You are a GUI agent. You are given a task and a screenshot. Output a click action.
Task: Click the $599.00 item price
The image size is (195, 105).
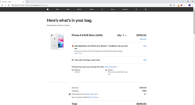click(x=141, y=35)
